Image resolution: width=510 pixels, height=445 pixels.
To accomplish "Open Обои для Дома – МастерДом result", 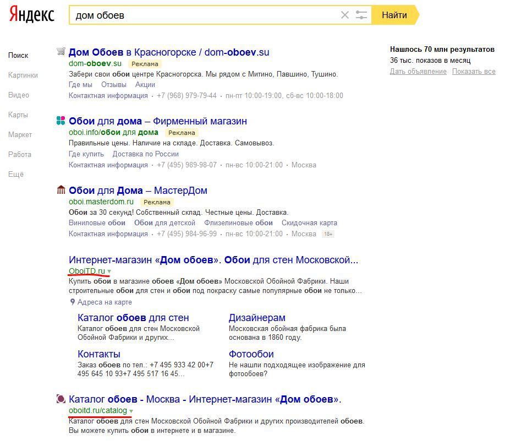I will point(138,191).
